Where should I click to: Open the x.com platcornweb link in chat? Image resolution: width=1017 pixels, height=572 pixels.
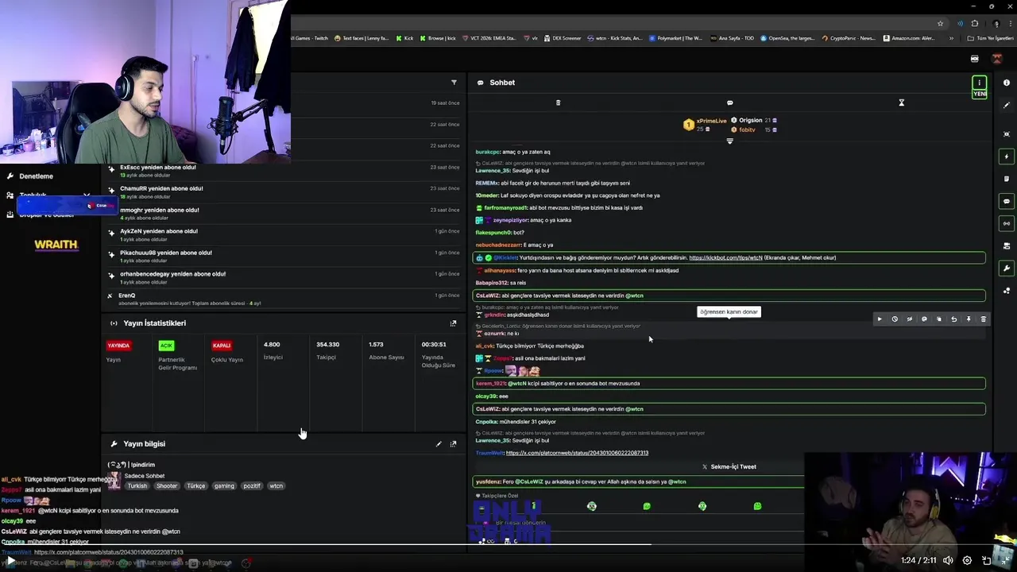coord(577,453)
